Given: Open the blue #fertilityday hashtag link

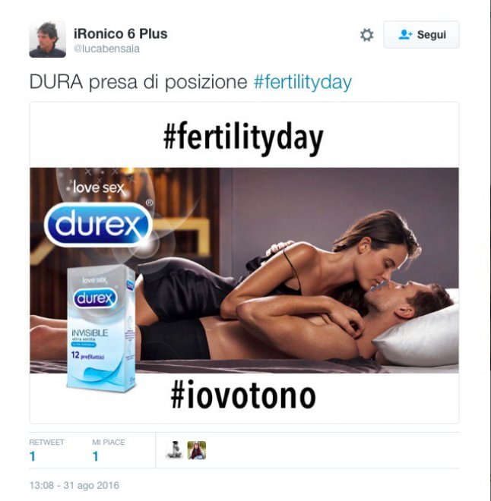Looking at the screenshot, I should (303, 82).
